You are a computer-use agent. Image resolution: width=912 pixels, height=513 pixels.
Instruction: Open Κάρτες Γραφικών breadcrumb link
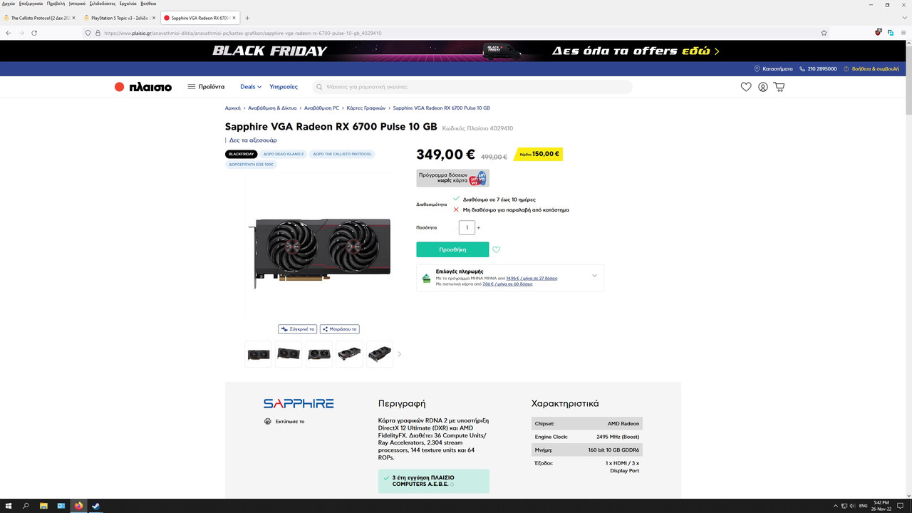pyautogui.click(x=366, y=108)
